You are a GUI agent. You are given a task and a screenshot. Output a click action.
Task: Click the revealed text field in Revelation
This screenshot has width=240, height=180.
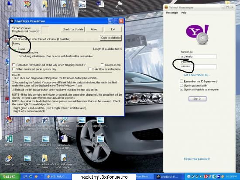tap(67, 44)
